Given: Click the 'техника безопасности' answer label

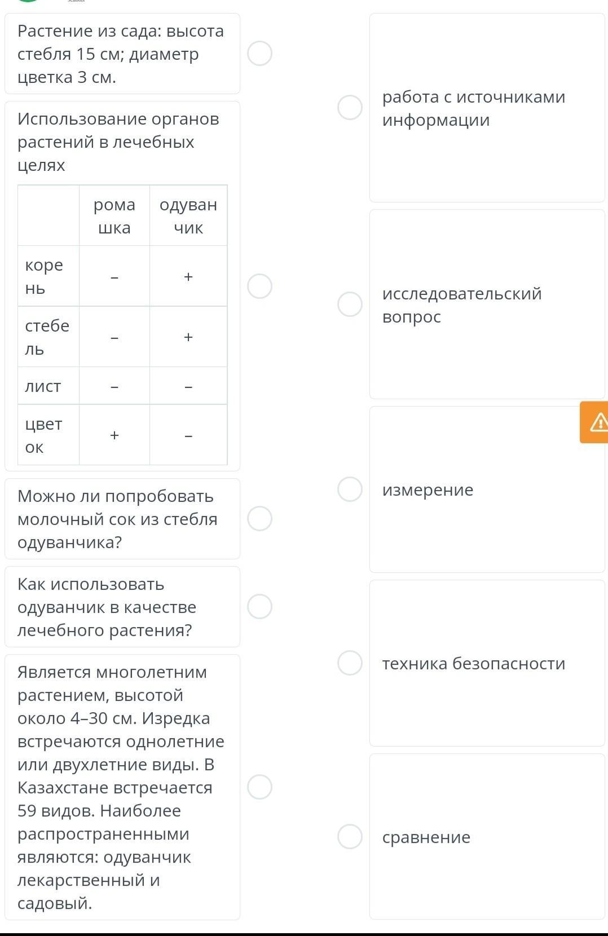Looking at the screenshot, I should (x=474, y=663).
